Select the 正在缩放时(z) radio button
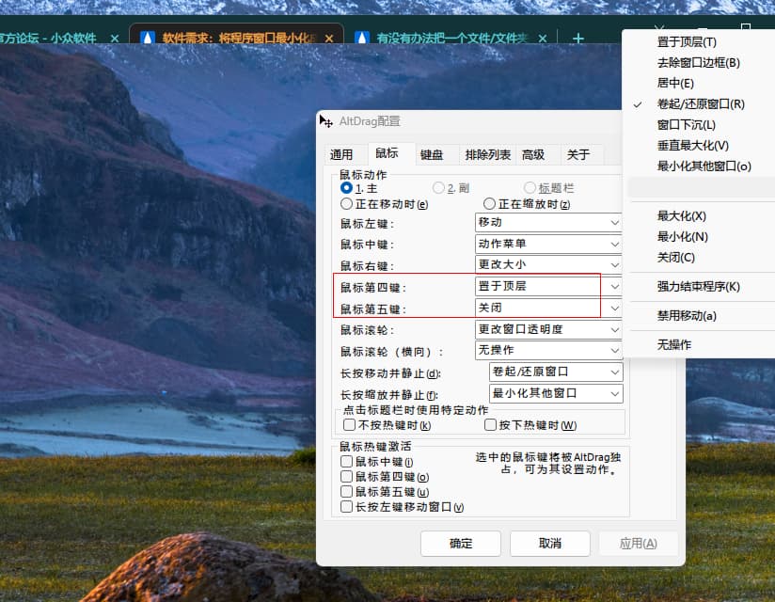Screen dimensions: 775x602 [x=489, y=204]
